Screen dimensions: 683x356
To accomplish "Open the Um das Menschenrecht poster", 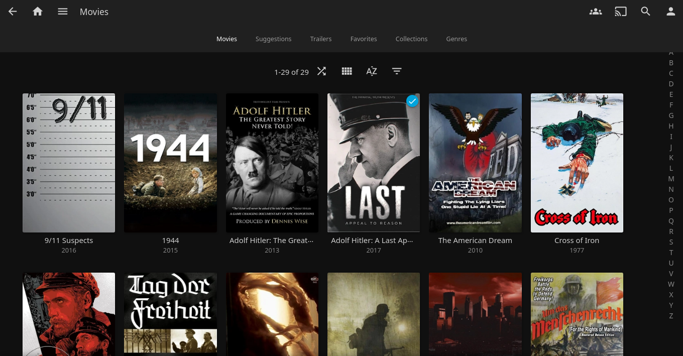I will pyautogui.click(x=577, y=314).
